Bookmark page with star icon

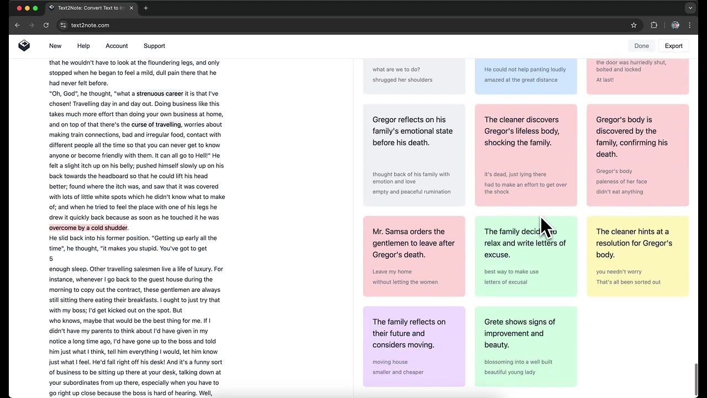[634, 25]
